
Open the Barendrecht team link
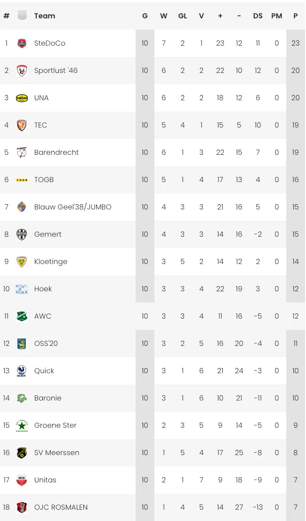pyautogui.click(x=56, y=152)
